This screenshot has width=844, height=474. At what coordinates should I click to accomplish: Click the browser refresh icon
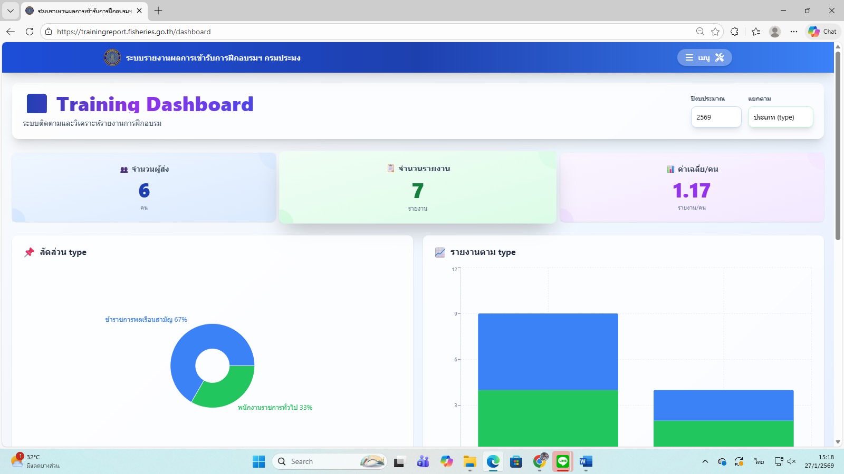[x=30, y=32]
